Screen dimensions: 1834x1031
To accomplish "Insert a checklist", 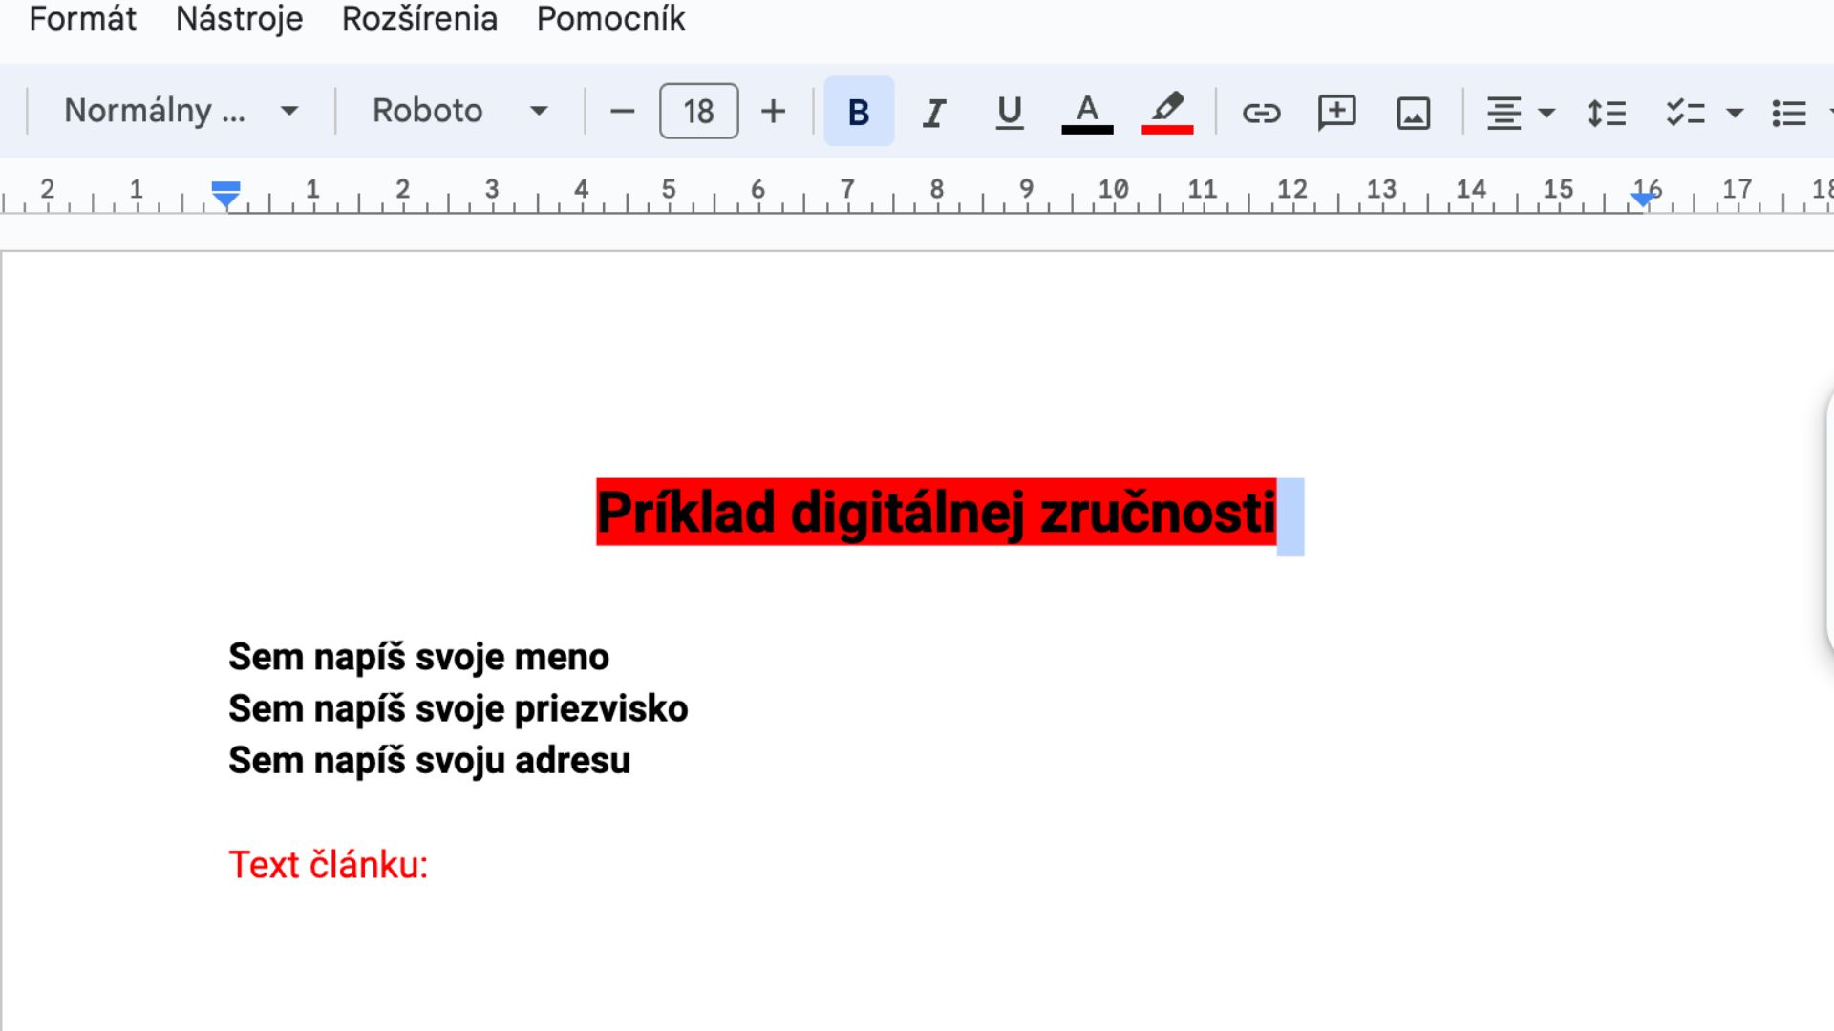I will [x=1685, y=113].
